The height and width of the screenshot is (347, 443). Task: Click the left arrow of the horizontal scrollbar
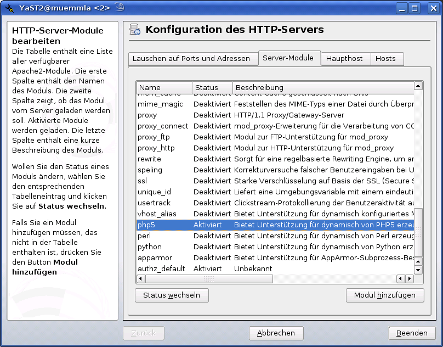[x=141, y=279]
